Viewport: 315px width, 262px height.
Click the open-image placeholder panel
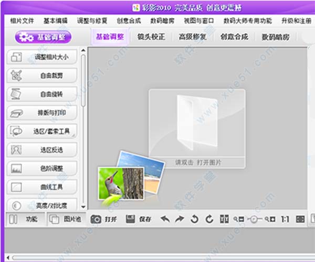pyautogui.click(x=197, y=128)
